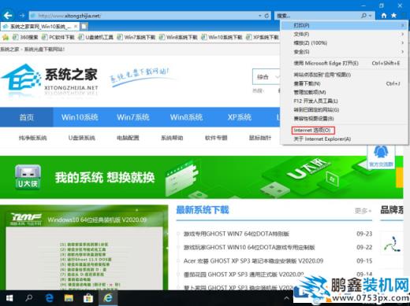Open the 系统帮助 sub-navigation link

(x=172, y=138)
